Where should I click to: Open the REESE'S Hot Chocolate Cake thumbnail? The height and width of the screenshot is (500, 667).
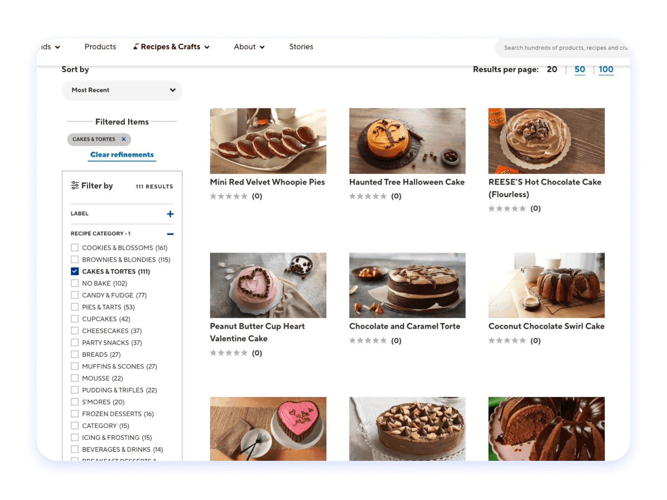coord(546,141)
